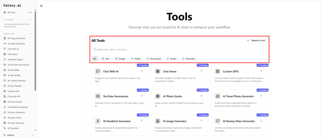Select the Text filter tab
This screenshot has height=138, width=322.
105,59
